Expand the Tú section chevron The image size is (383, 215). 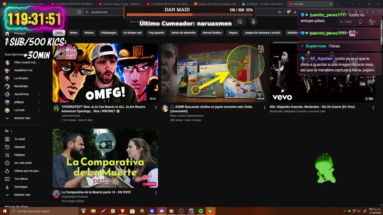coord(12,131)
